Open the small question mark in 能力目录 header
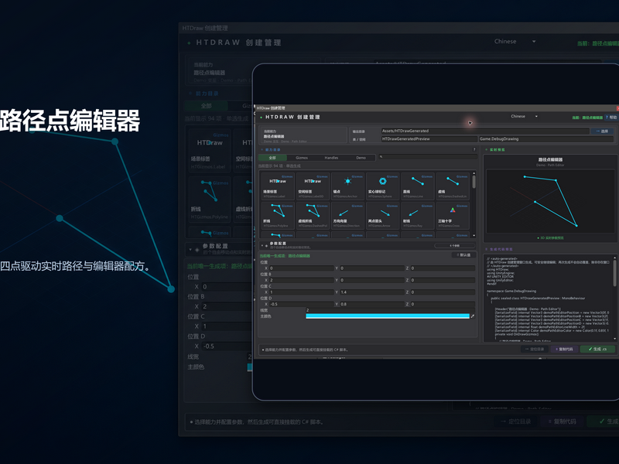The image size is (619, 464). tap(474, 149)
